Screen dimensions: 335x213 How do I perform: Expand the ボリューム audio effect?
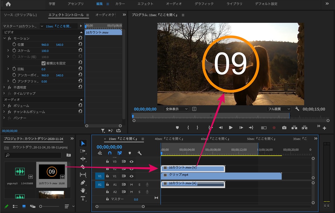[4, 106]
